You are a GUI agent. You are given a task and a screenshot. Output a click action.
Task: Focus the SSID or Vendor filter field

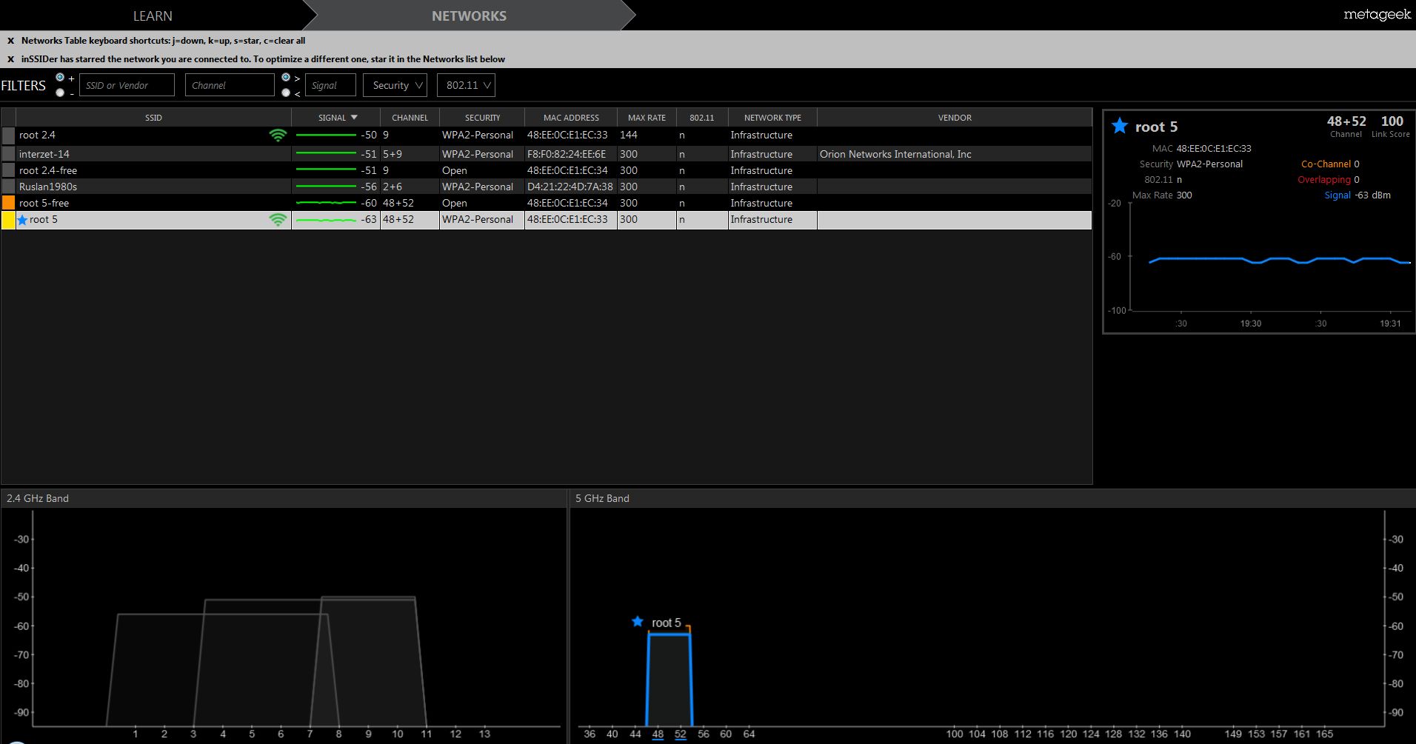[x=127, y=85]
